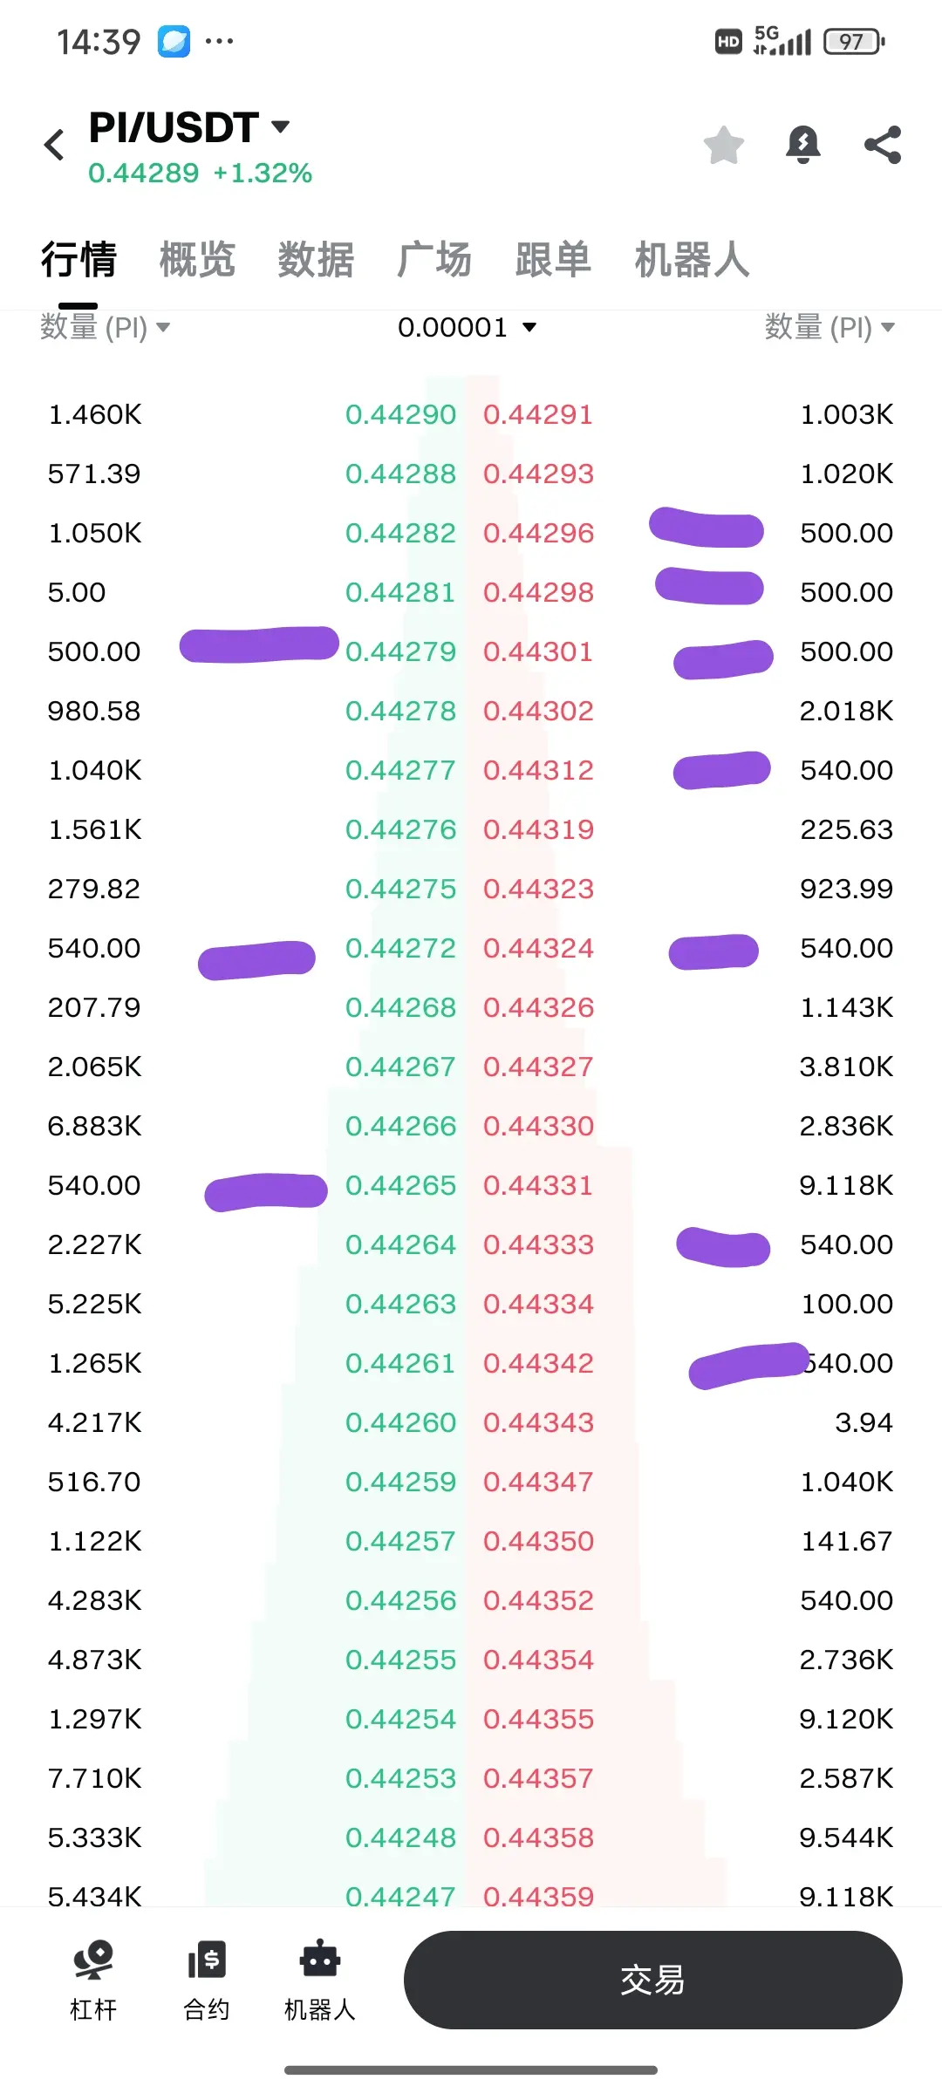Image resolution: width=942 pixels, height=2093 pixels.
Task: Tap the share icon
Action: (x=883, y=145)
